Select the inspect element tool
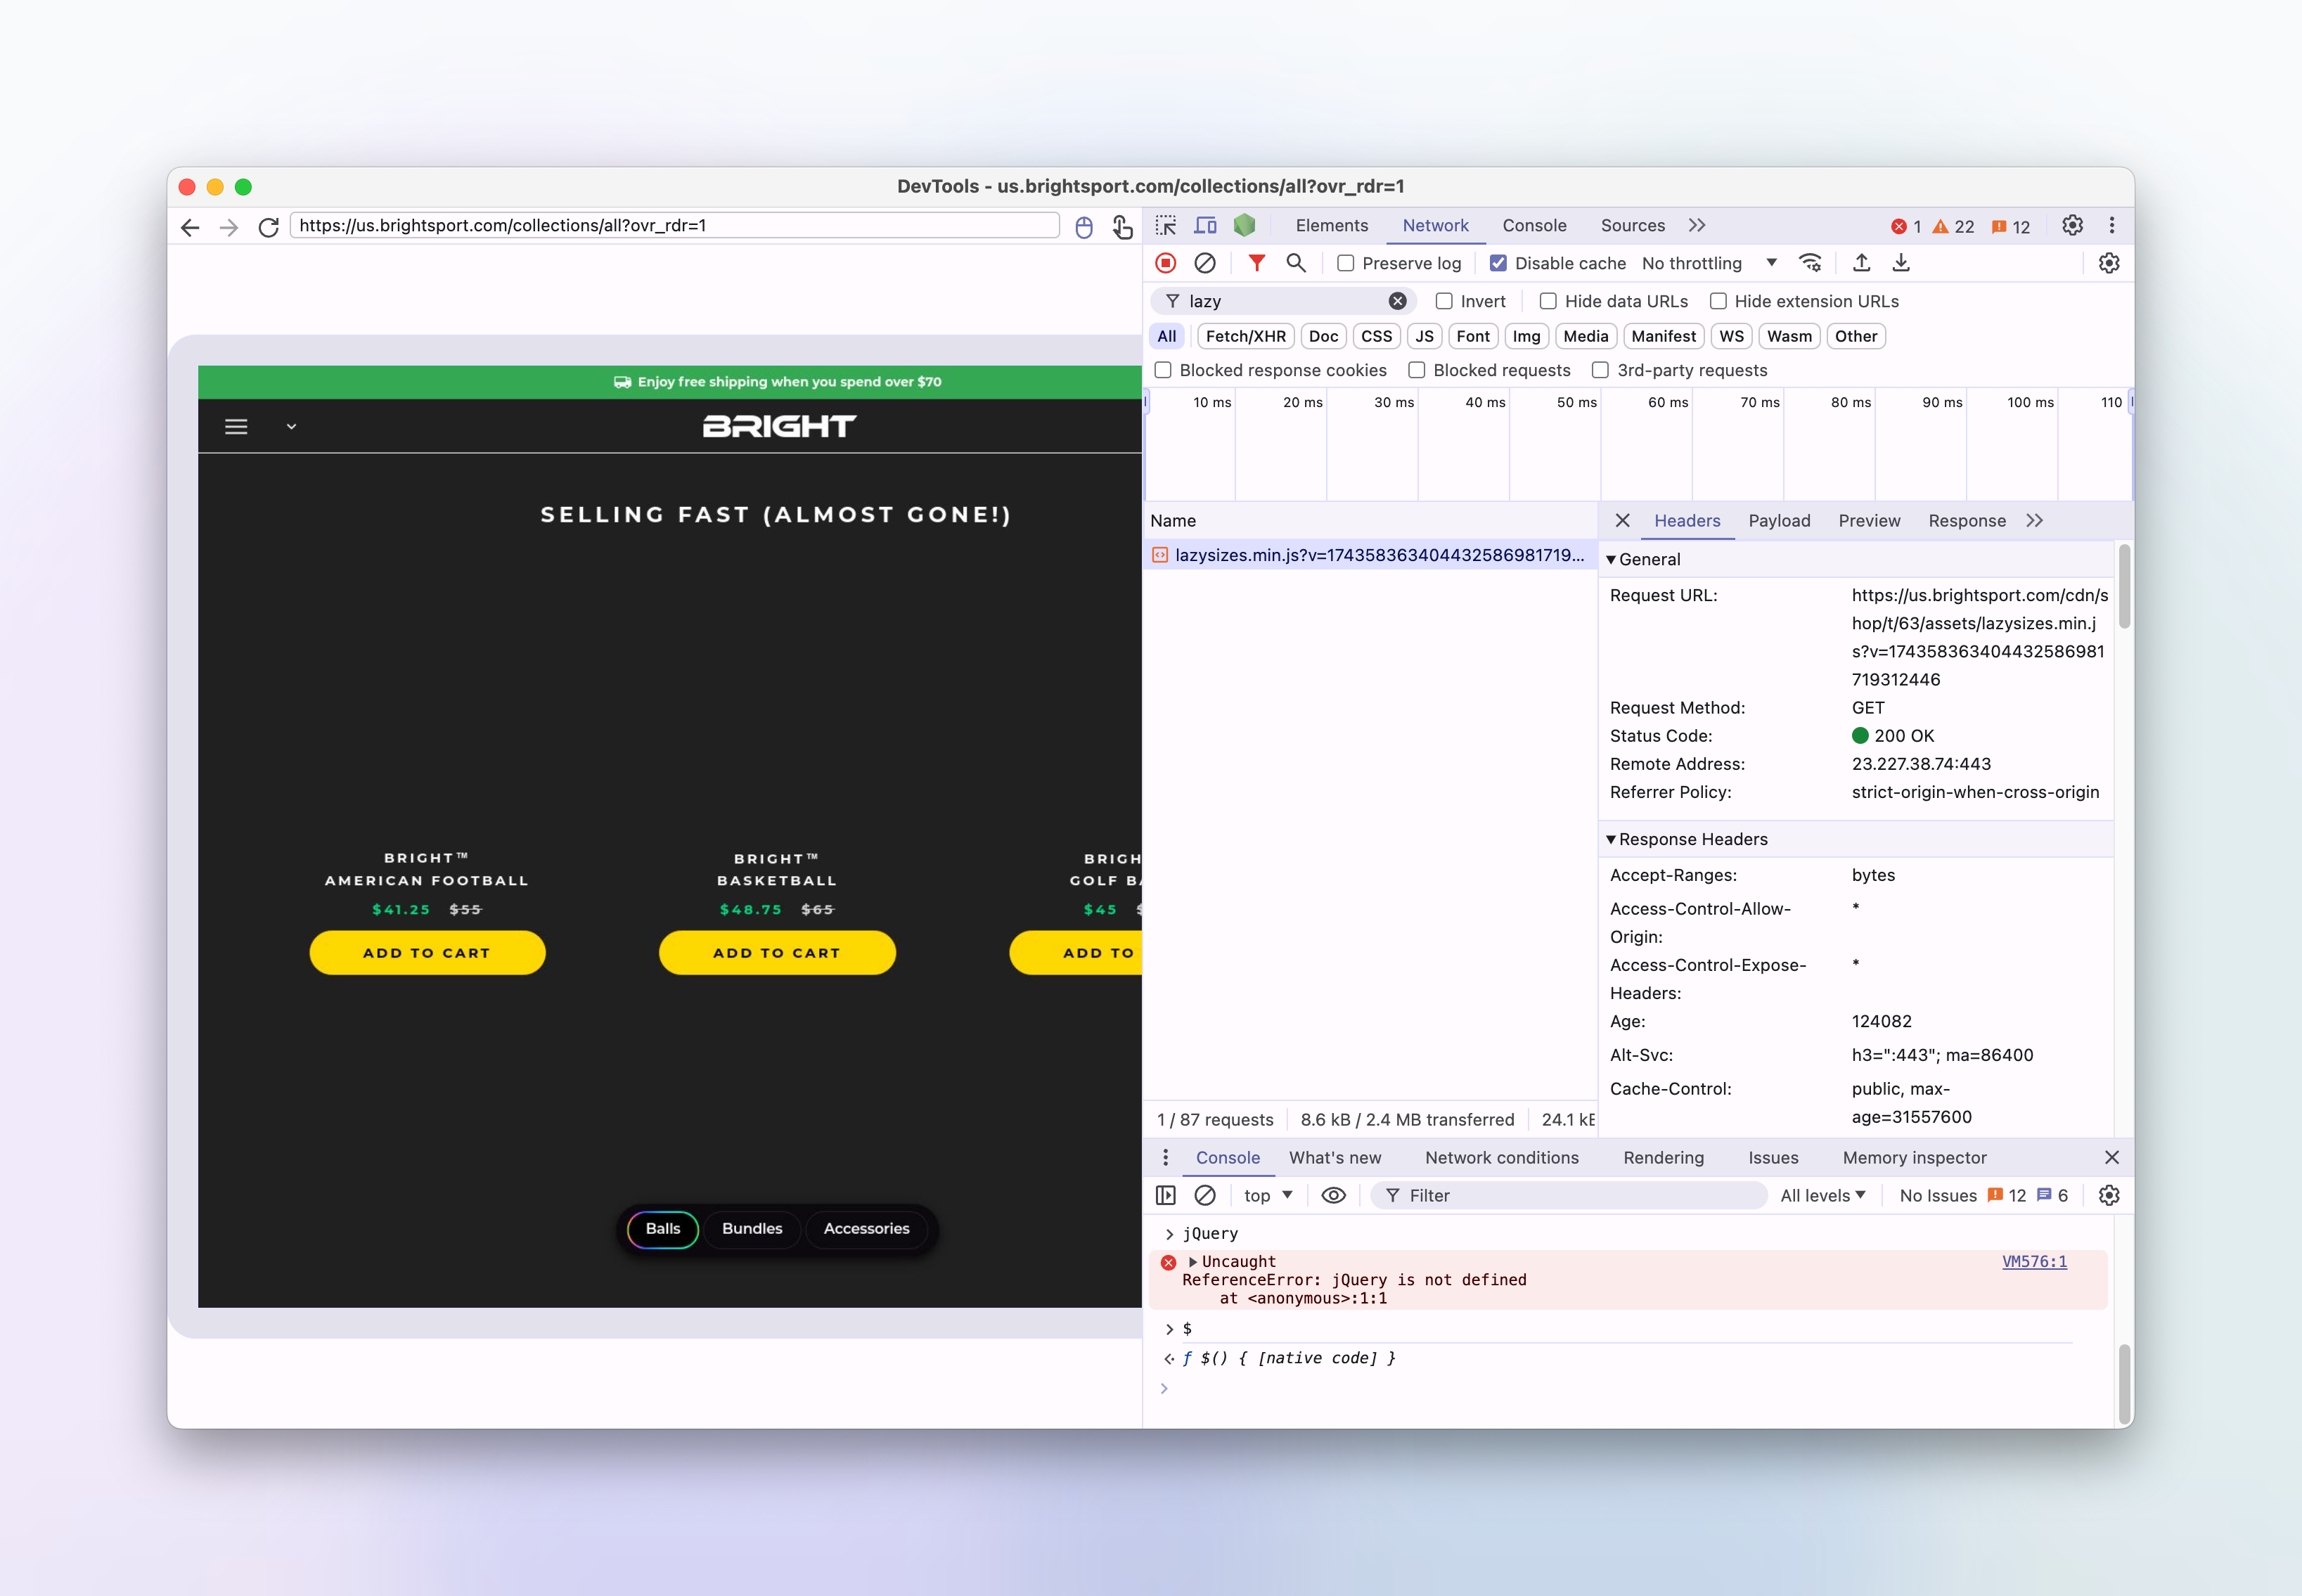The image size is (2302, 1596). tap(1166, 225)
